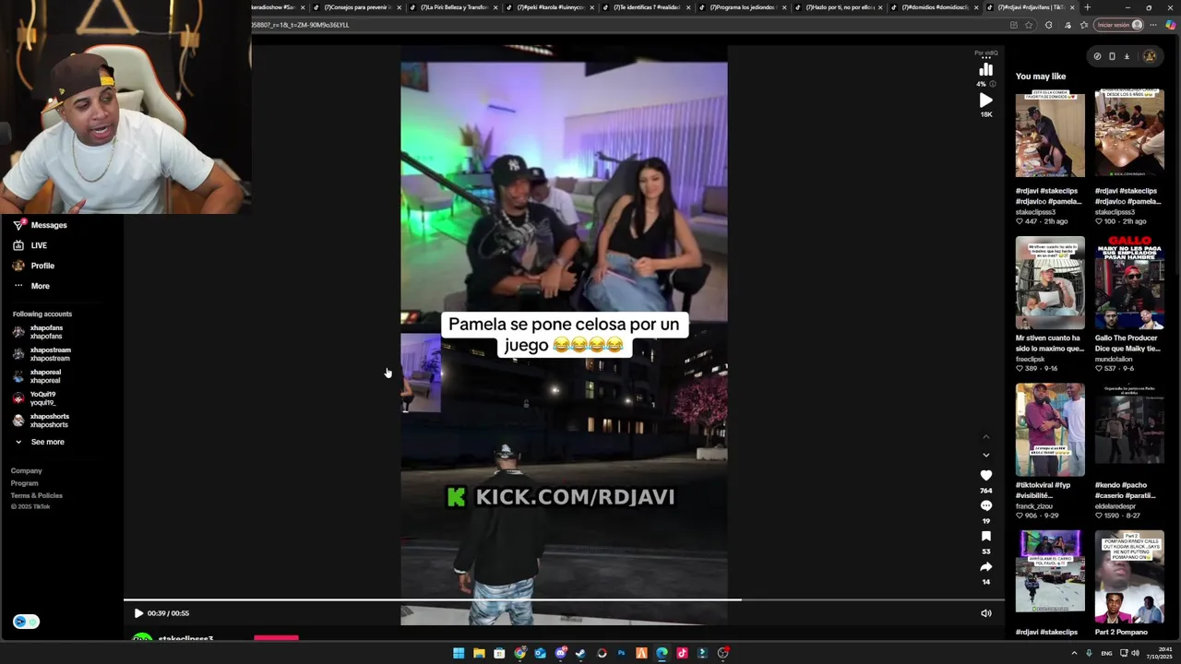
Task: Click the browser address bar URL
Action: [300, 25]
